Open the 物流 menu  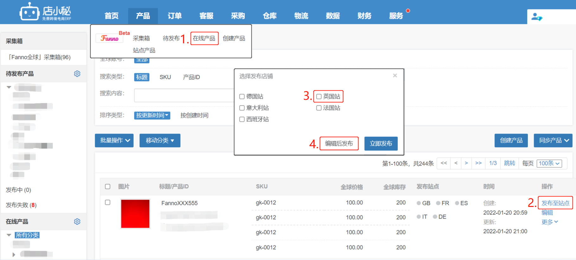(x=301, y=16)
